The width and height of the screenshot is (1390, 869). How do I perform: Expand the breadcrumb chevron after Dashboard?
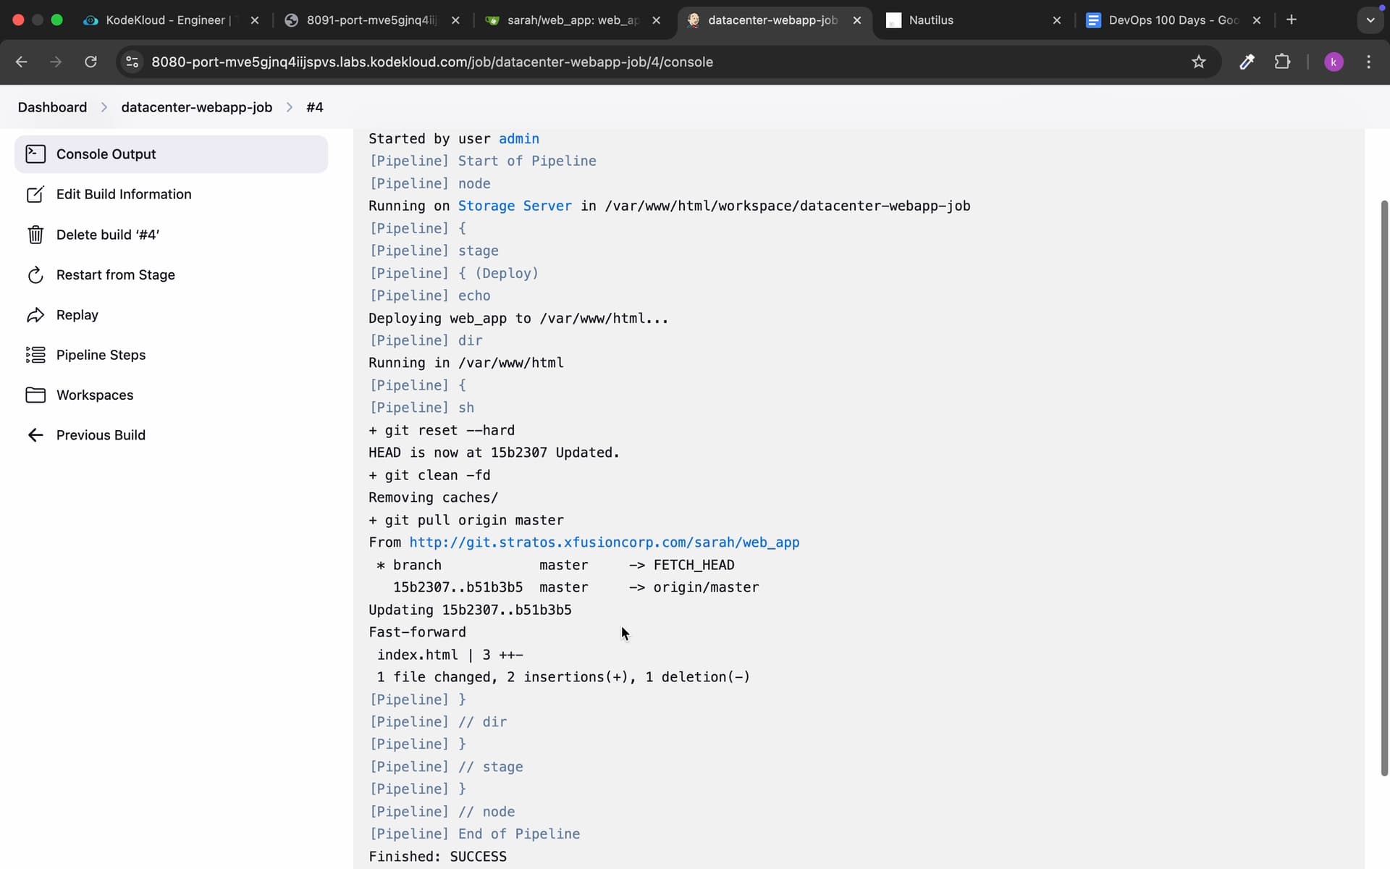pos(104,107)
